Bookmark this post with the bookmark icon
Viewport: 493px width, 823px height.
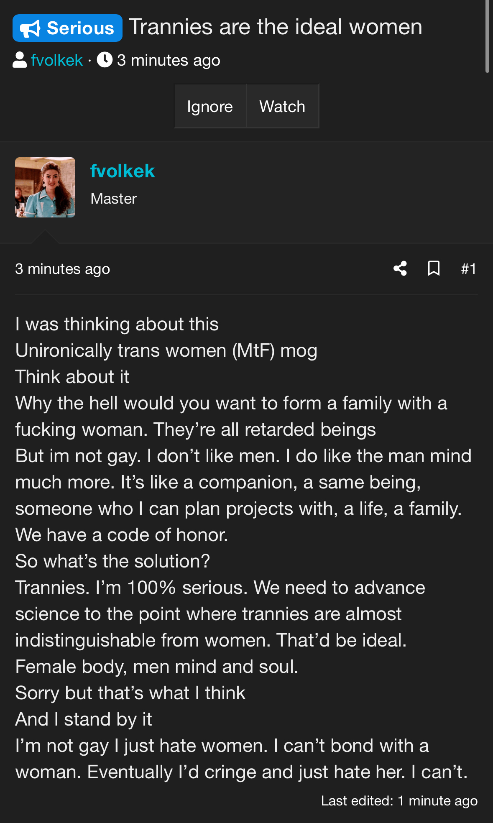[x=434, y=268]
